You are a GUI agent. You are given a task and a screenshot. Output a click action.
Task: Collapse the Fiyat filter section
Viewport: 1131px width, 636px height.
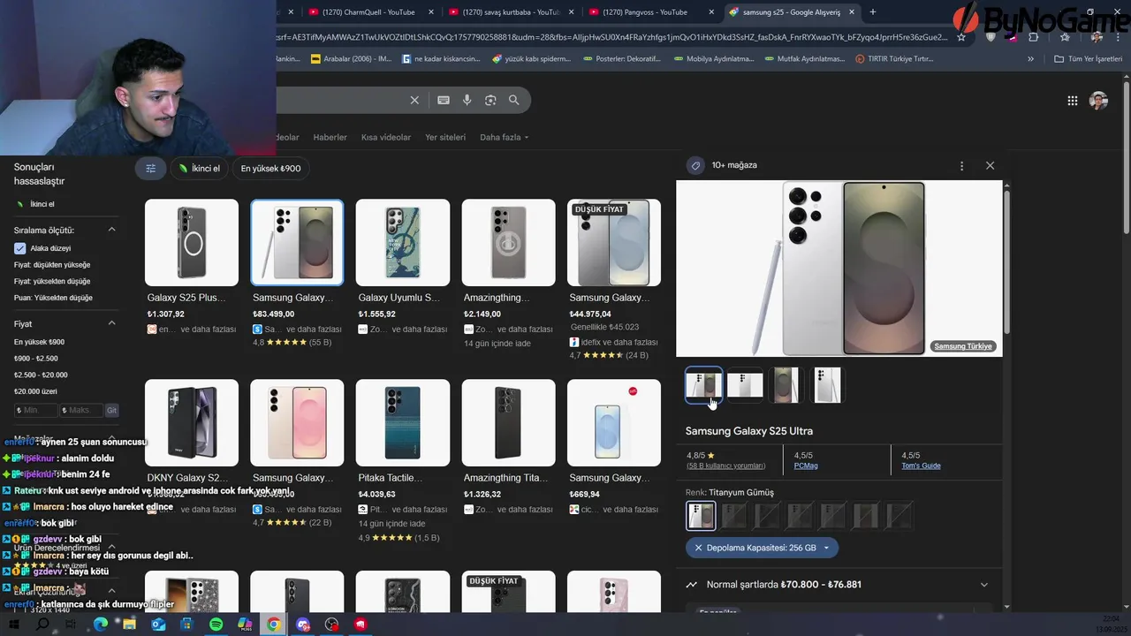(111, 323)
